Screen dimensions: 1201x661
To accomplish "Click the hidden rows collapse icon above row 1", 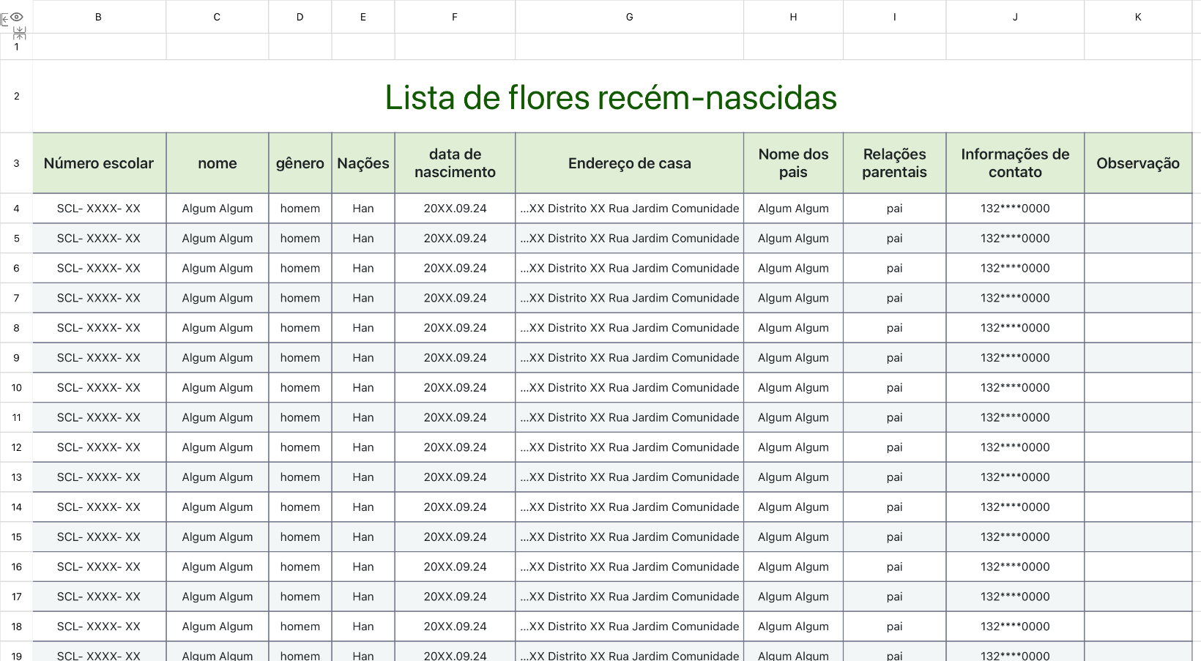I will click(x=20, y=33).
